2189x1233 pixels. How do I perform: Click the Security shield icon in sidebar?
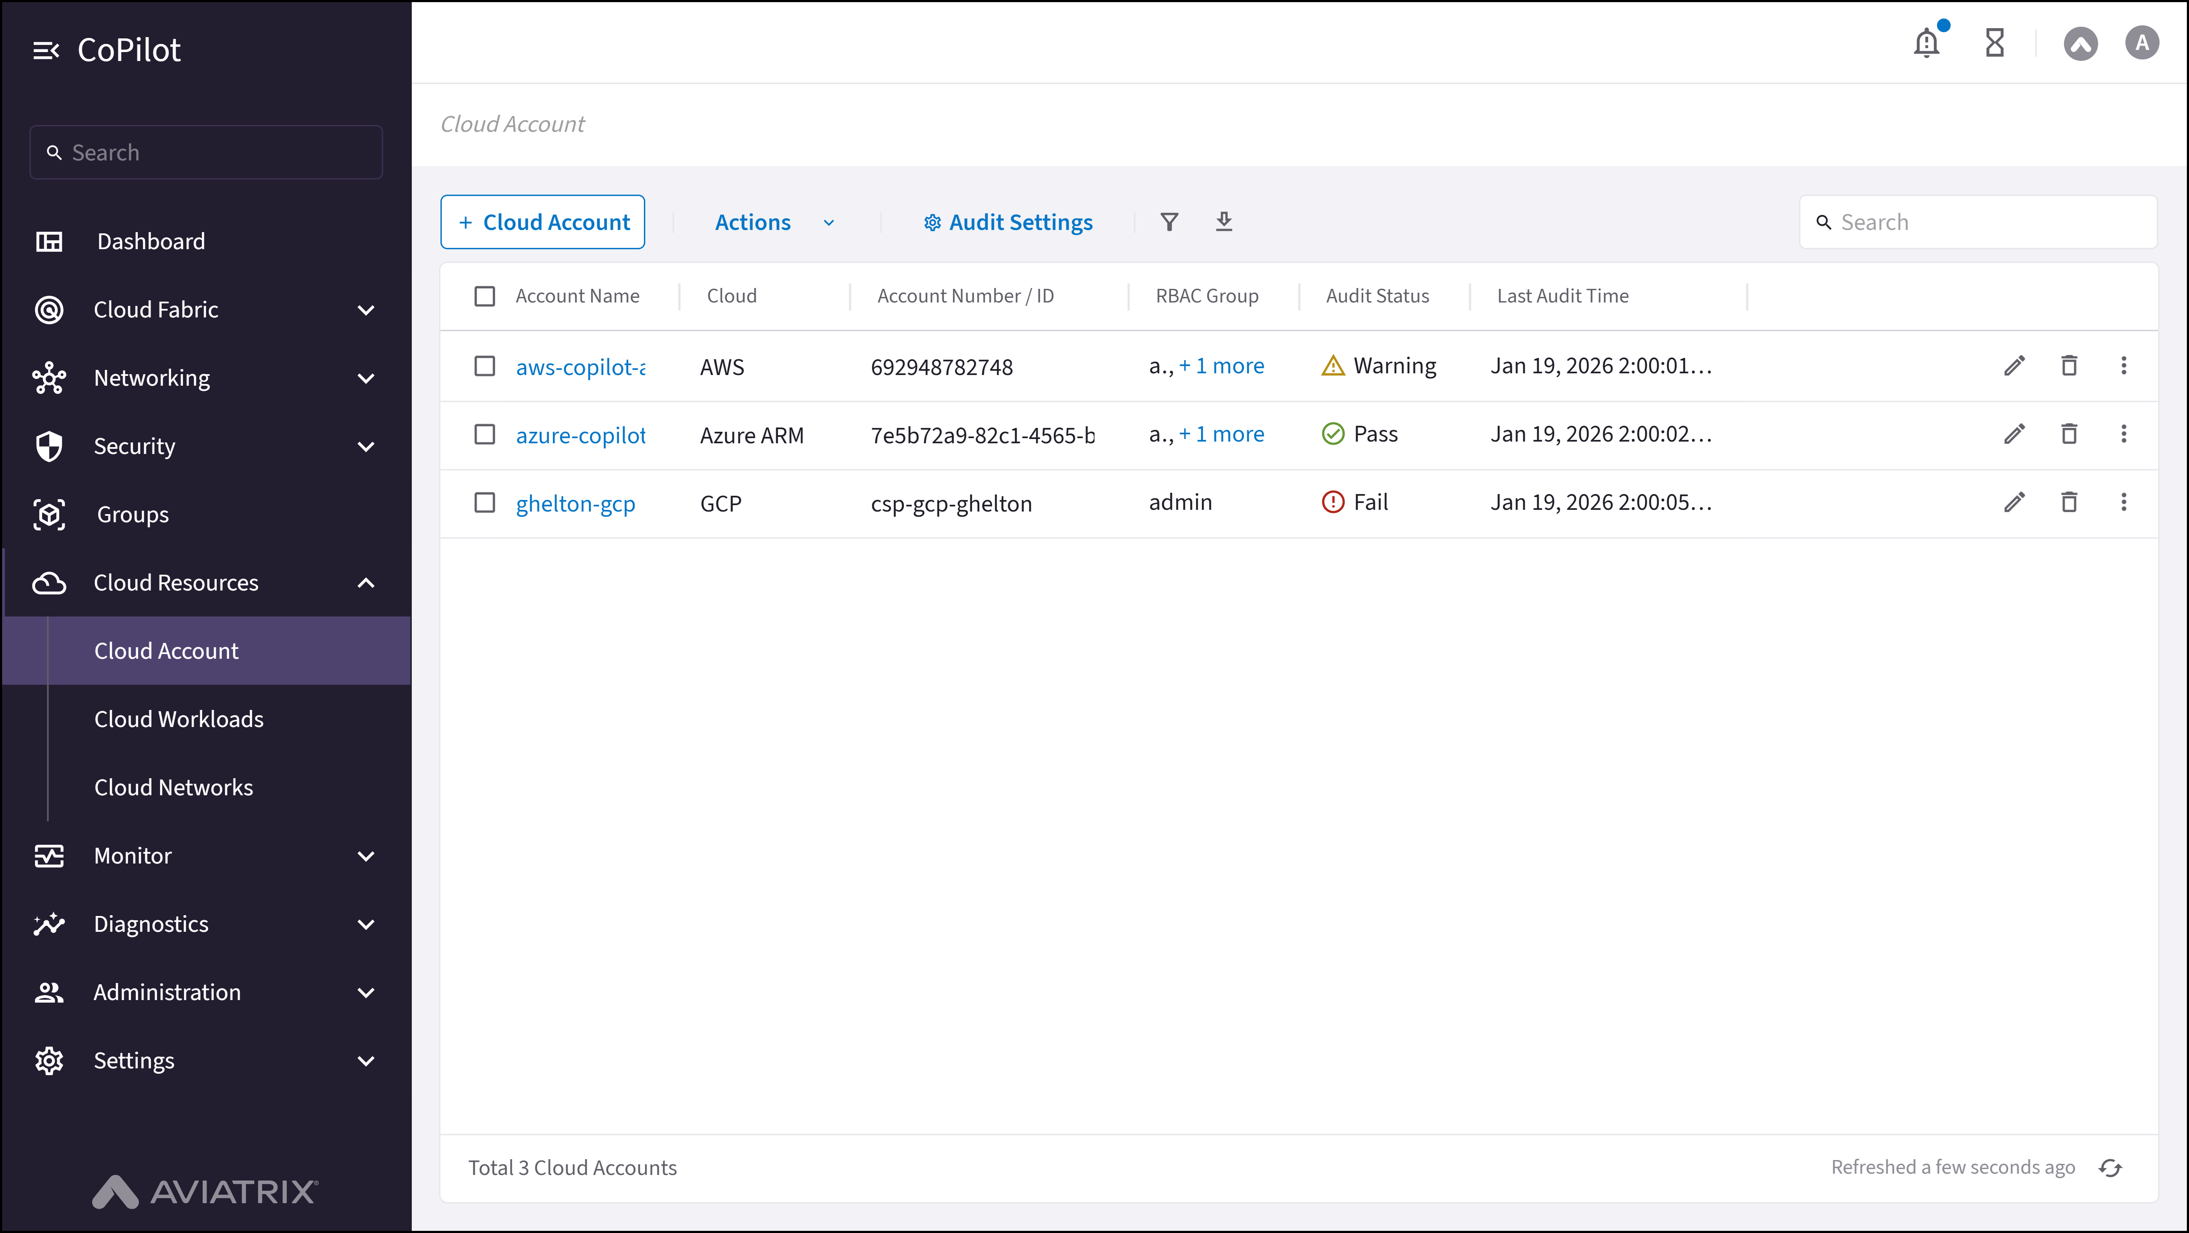click(x=49, y=445)
